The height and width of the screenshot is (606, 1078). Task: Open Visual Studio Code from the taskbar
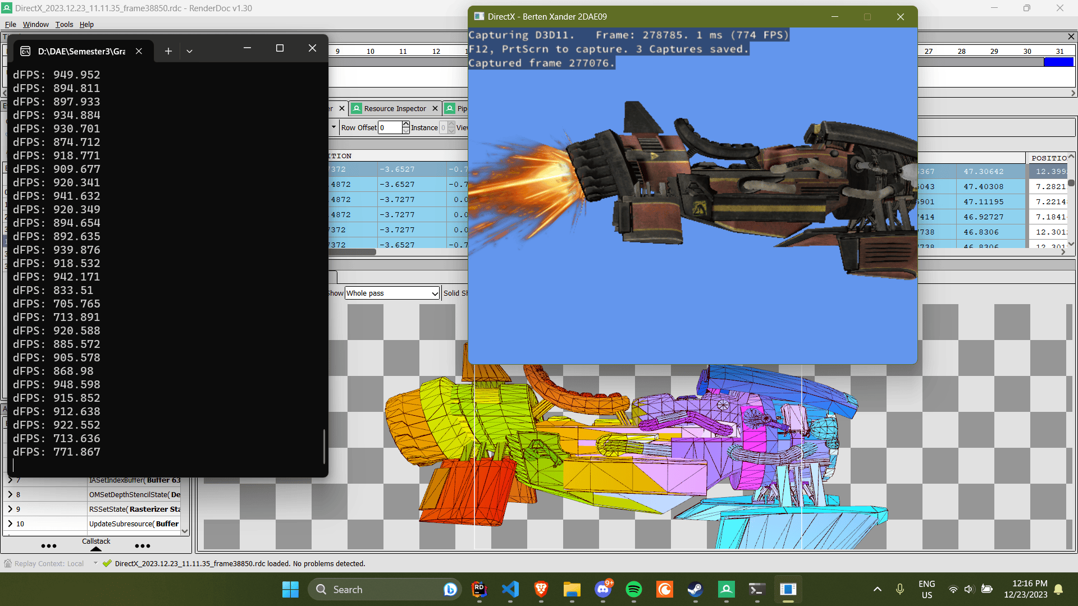(510, 589)
